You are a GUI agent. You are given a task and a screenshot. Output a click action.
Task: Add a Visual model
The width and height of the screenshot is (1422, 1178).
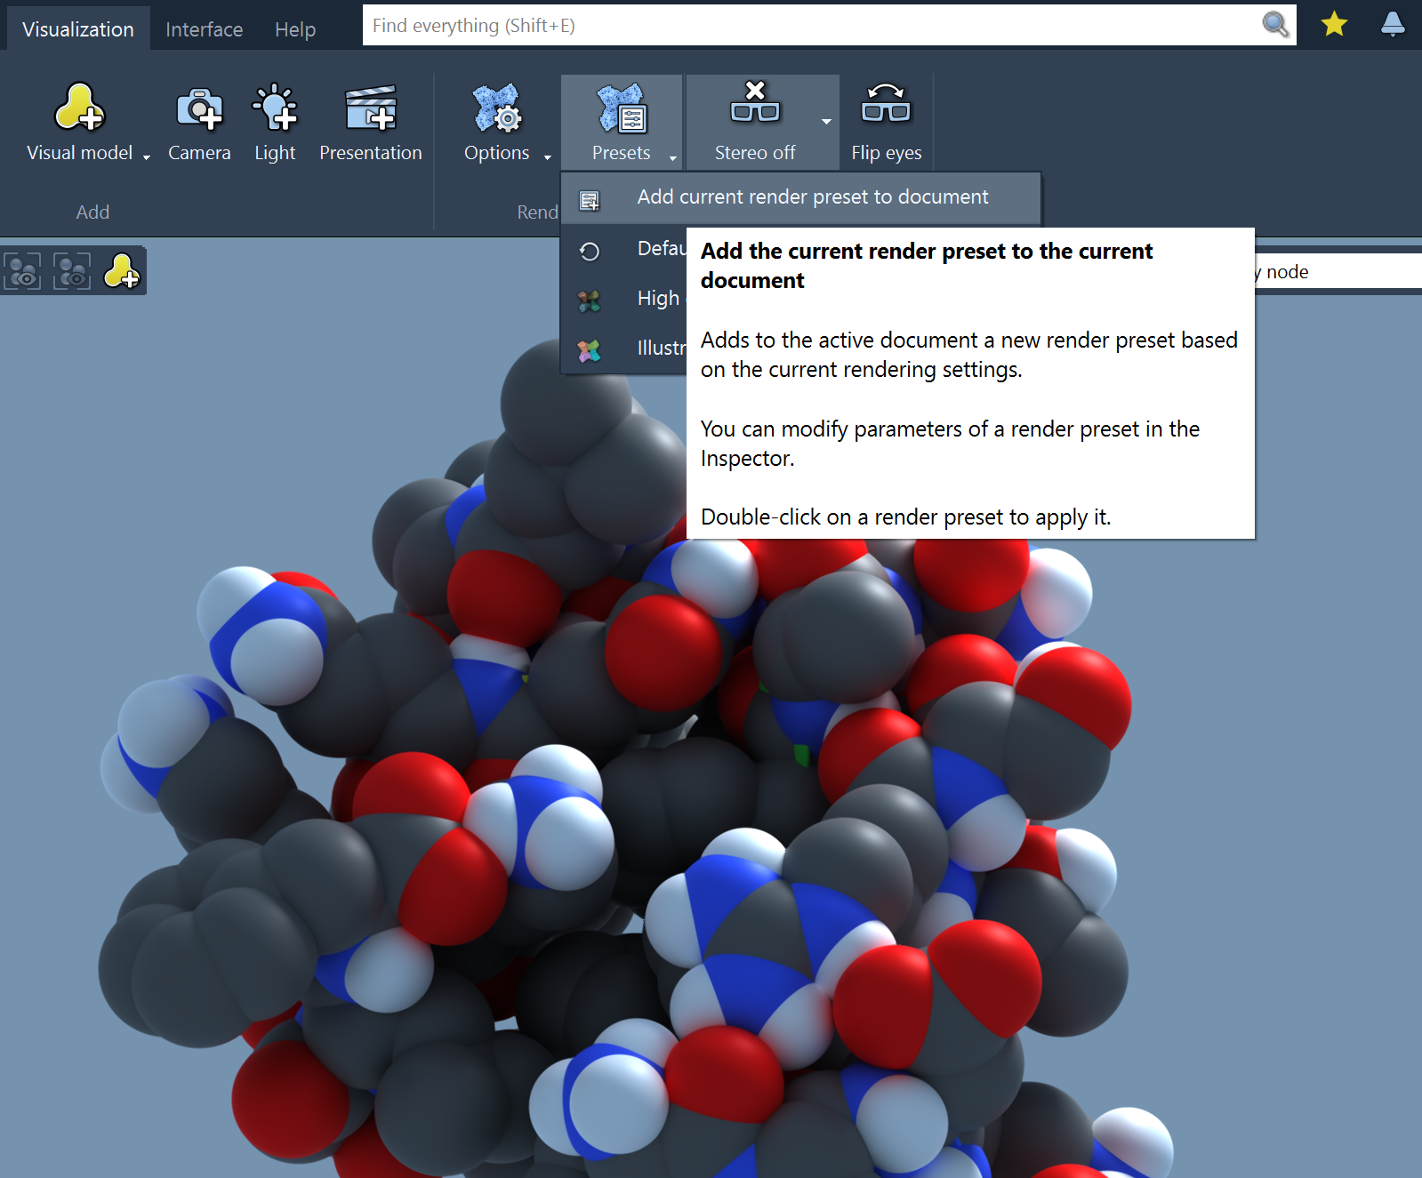[x=79, y=123]
